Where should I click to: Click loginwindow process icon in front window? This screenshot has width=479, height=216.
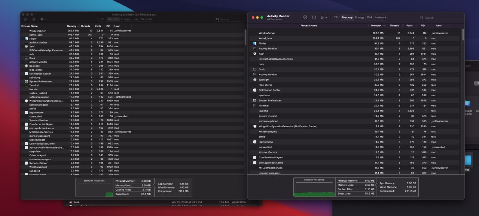tap(255, 142)
